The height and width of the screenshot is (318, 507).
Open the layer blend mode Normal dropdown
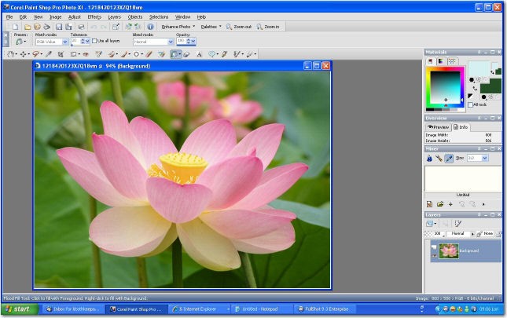click(x=472, y=233)
